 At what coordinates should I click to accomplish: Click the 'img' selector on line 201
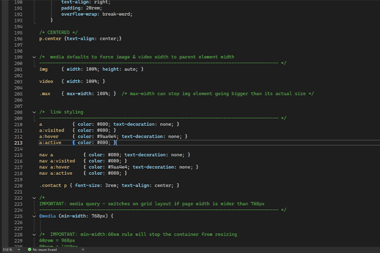point(43,69)
